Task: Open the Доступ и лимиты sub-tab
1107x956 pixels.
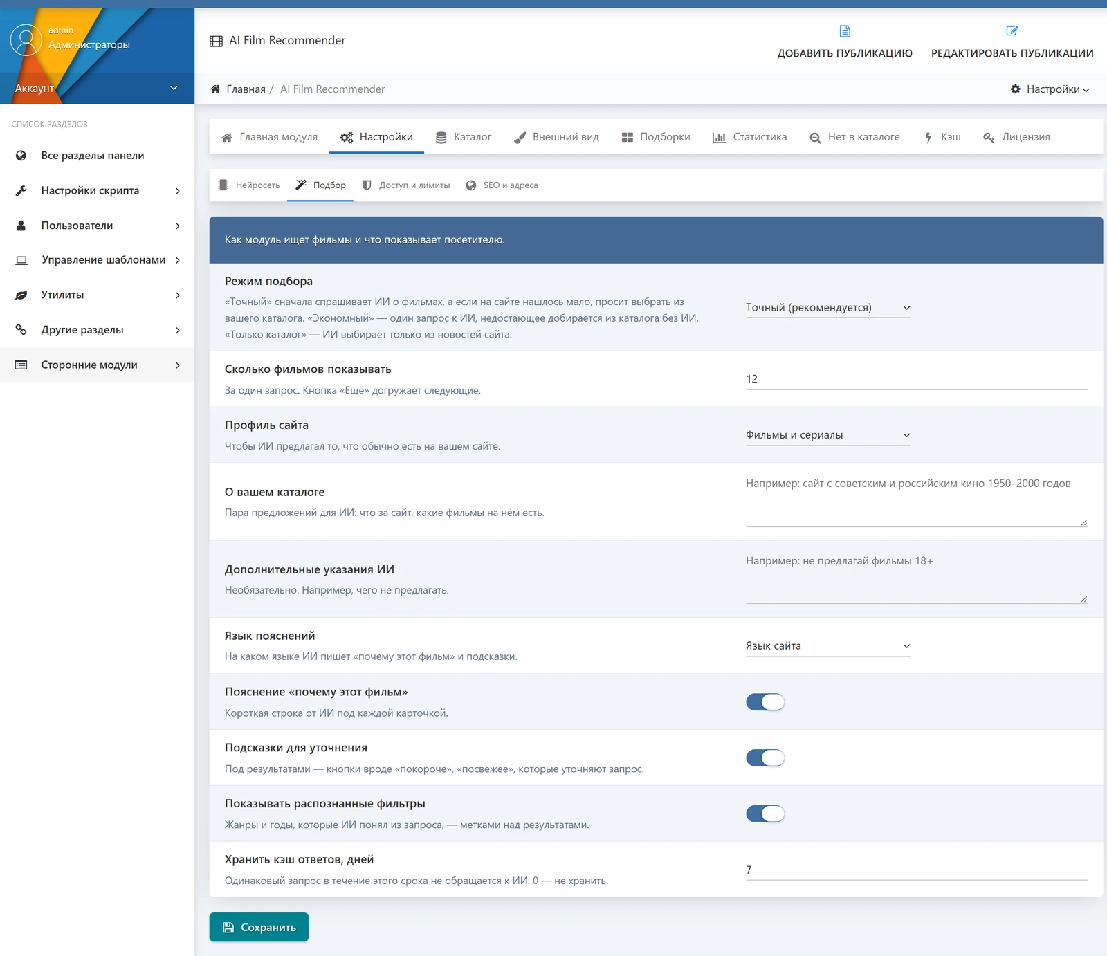Action: coord(406,185)
